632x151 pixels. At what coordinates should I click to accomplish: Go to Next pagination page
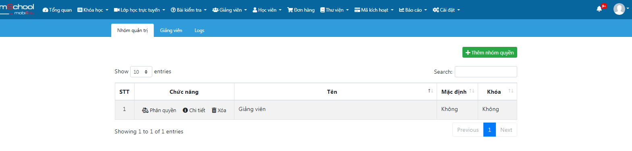coord(506,130)
